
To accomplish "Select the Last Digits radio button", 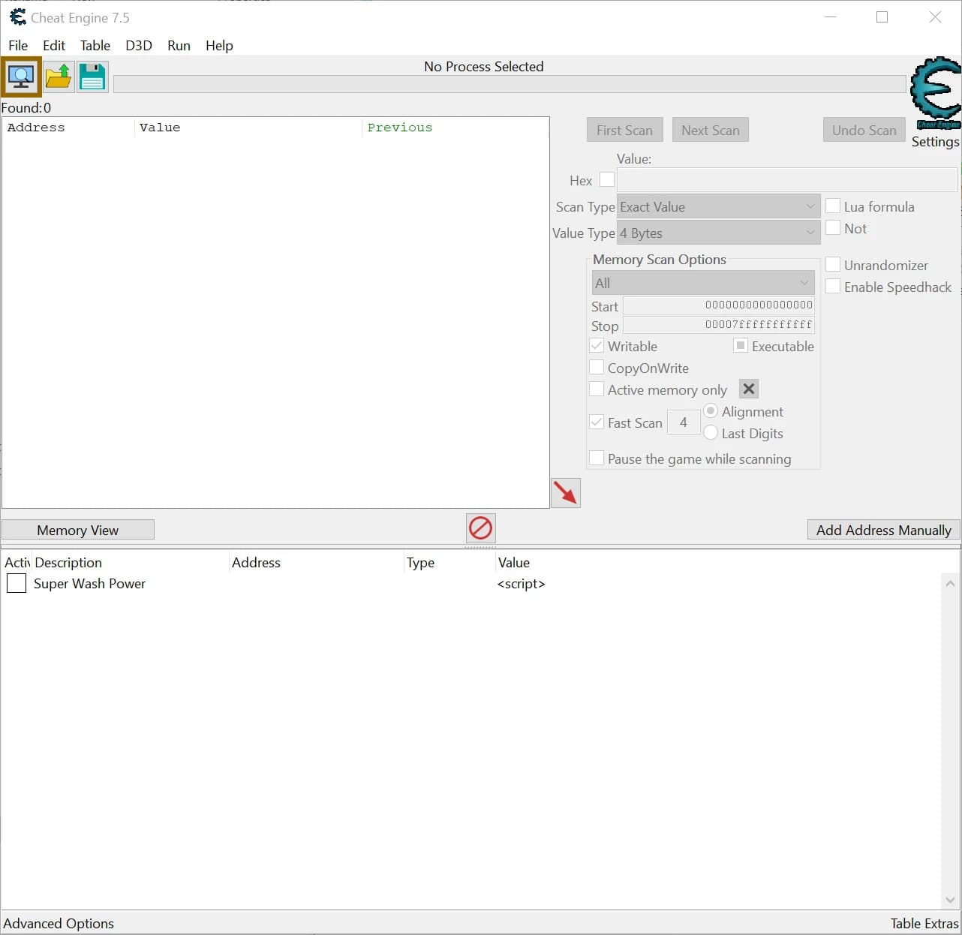I will 711,432.
